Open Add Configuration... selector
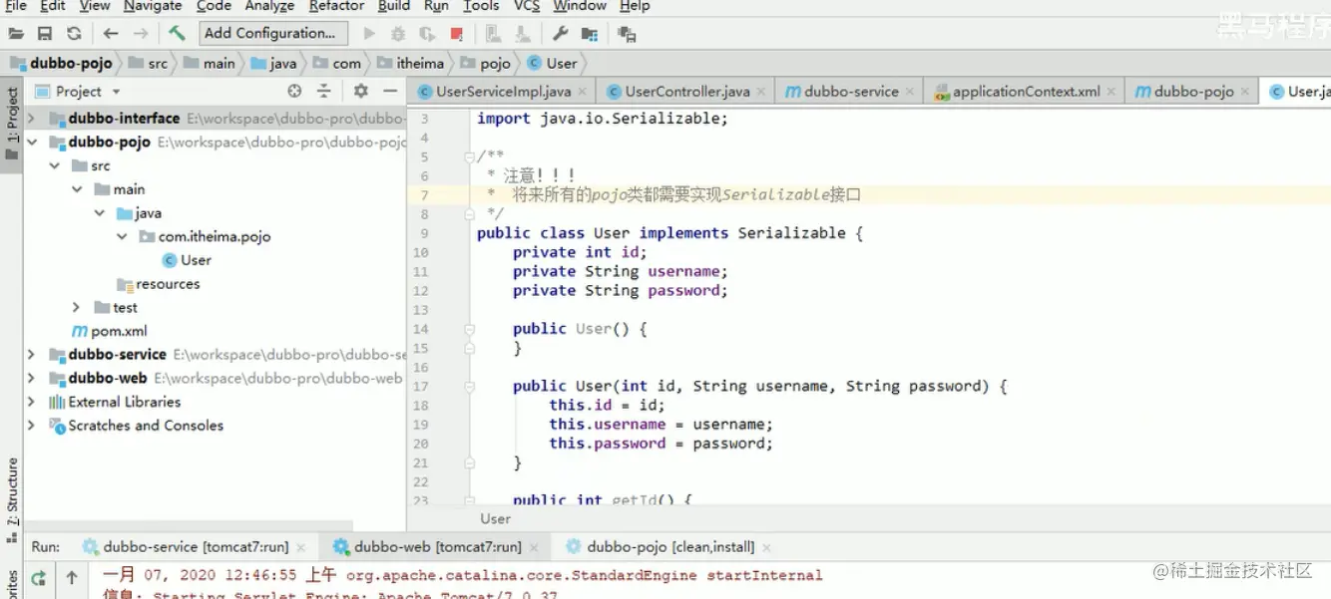 click(x=273, y=33)
